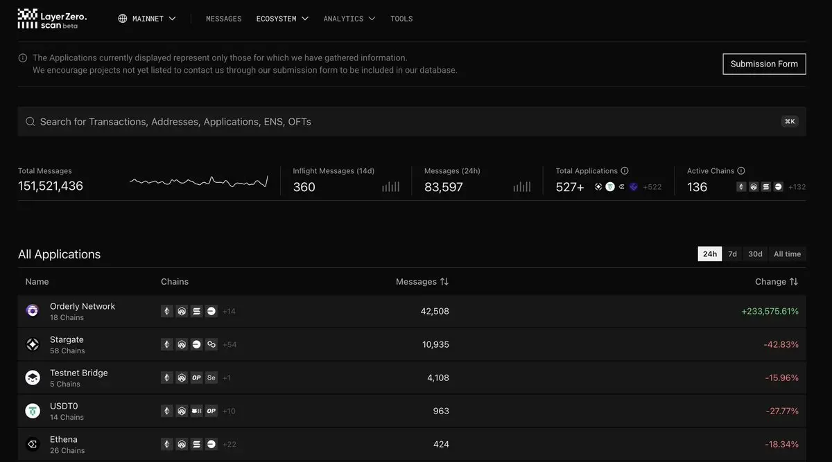Sort the table by Messages column
This screenshot has width=832, height=462.
pos(422,282)
